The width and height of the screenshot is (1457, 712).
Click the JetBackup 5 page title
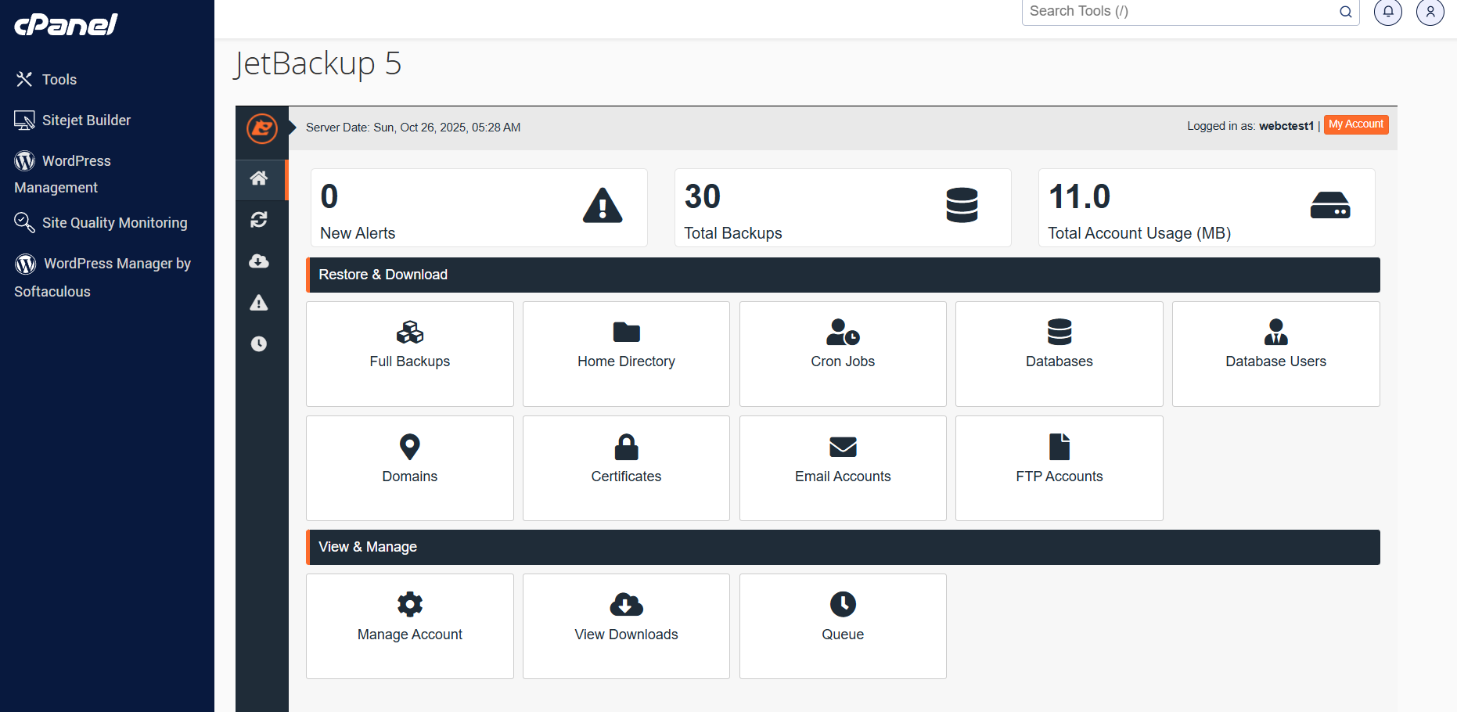tap(318, 63)
